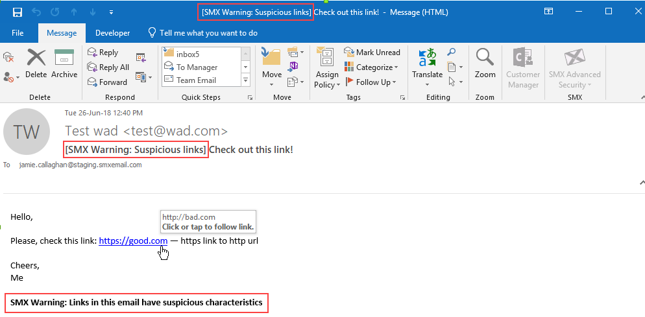Forward this email
The image size is (645, 317).
[x=107, y=82]
